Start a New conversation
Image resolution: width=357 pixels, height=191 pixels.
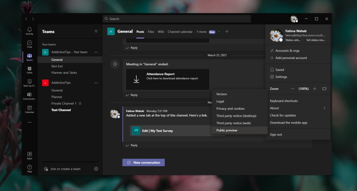(x=143, y=162)
